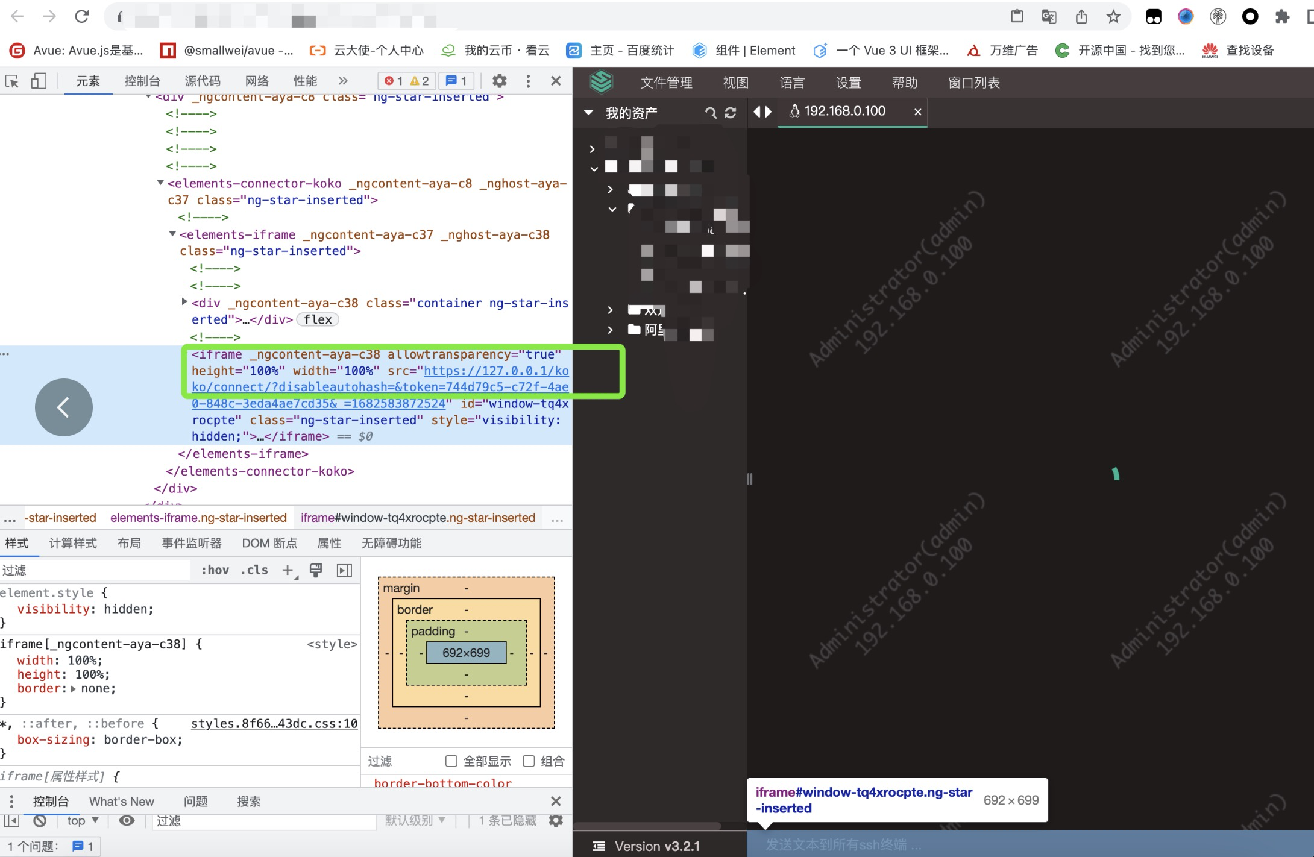Switch to the 控制台 tab in DevTools
The height and width of the screenshot is (857, 1314).
click(x=142, y=81)
